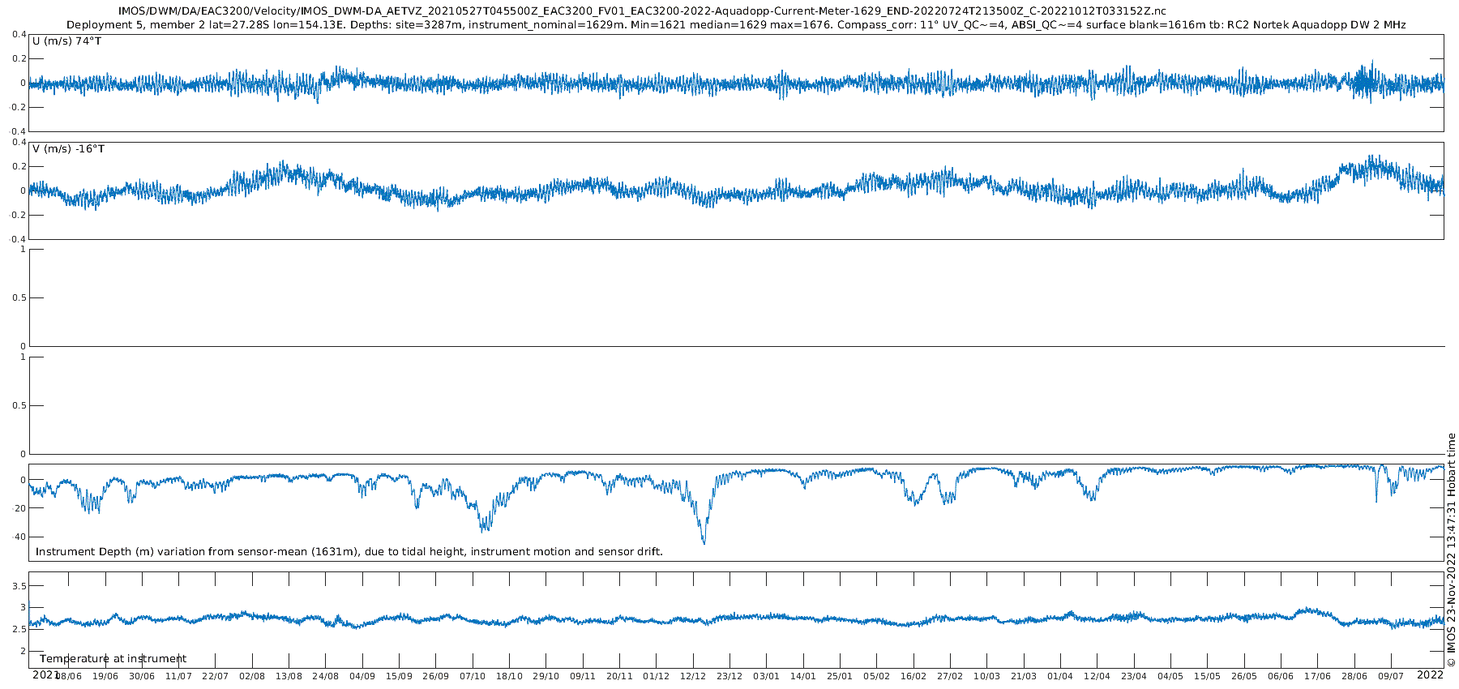Click the '18/10' date tick label
Image resolution: width=1459 pixels, height=689 pixels.
pyautogui.click(x=509, y=676)
